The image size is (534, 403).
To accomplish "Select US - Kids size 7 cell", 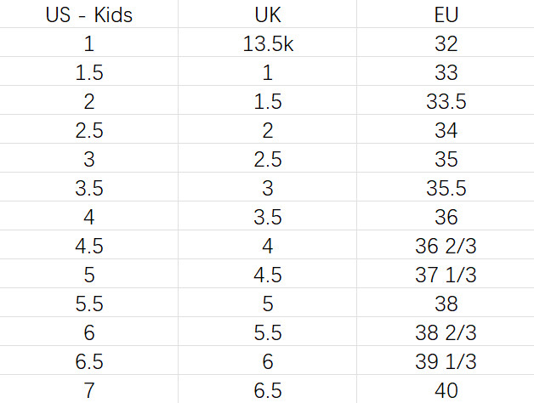I will click(89, 390).
